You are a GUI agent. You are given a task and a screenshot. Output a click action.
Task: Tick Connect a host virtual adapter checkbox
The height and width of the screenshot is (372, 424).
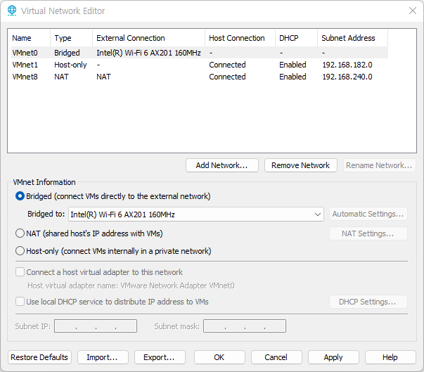20,272
